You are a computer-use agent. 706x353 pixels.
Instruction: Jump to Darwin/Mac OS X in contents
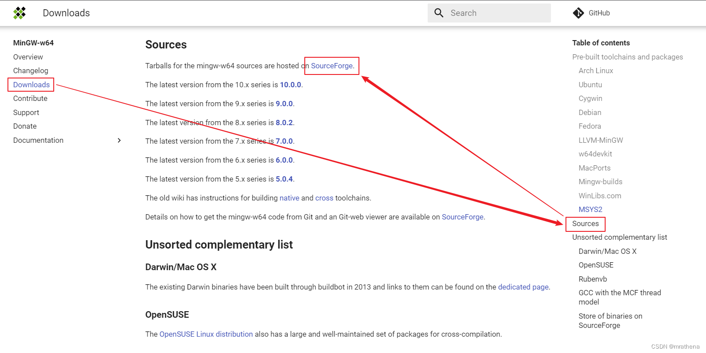607,251
